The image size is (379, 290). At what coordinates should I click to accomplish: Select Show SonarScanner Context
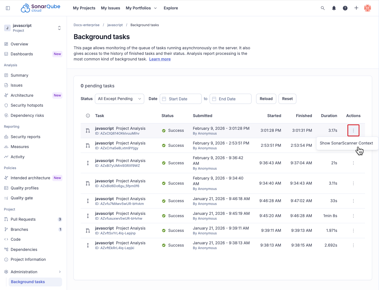click(346, 143)
